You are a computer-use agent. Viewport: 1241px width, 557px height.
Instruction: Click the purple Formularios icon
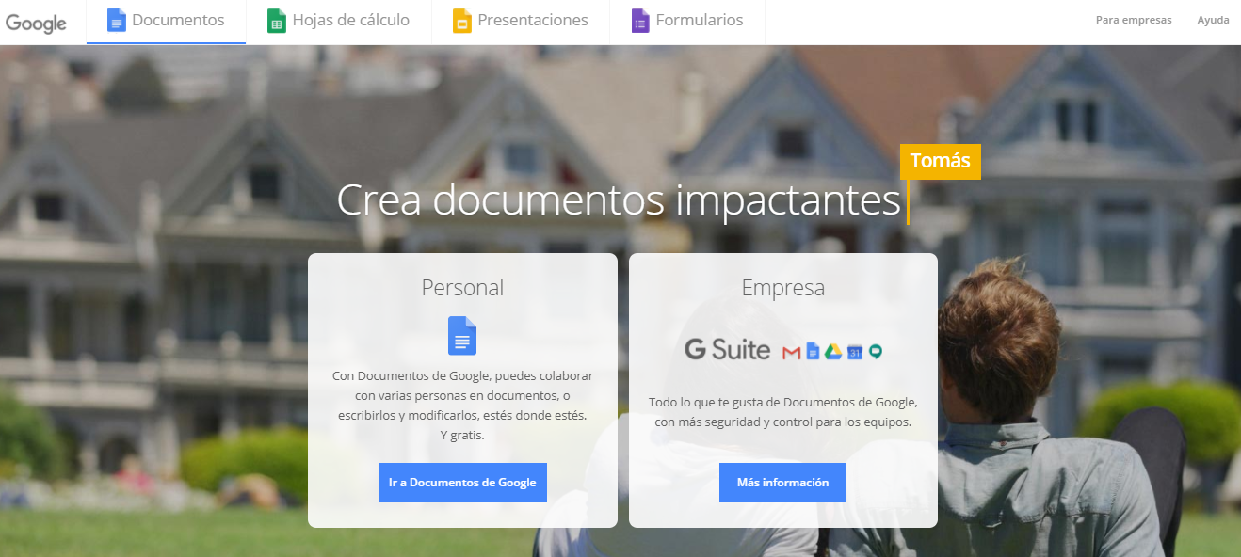pyautogui.click(x=640, y=20)
